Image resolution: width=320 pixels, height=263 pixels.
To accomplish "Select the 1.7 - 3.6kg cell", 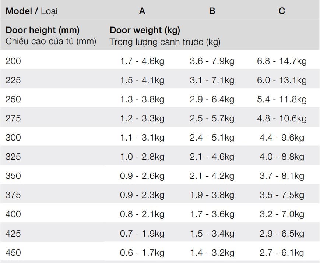I will [212, 214].
